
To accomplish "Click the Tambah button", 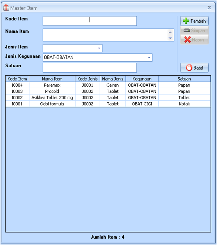I will pos(194,21).
